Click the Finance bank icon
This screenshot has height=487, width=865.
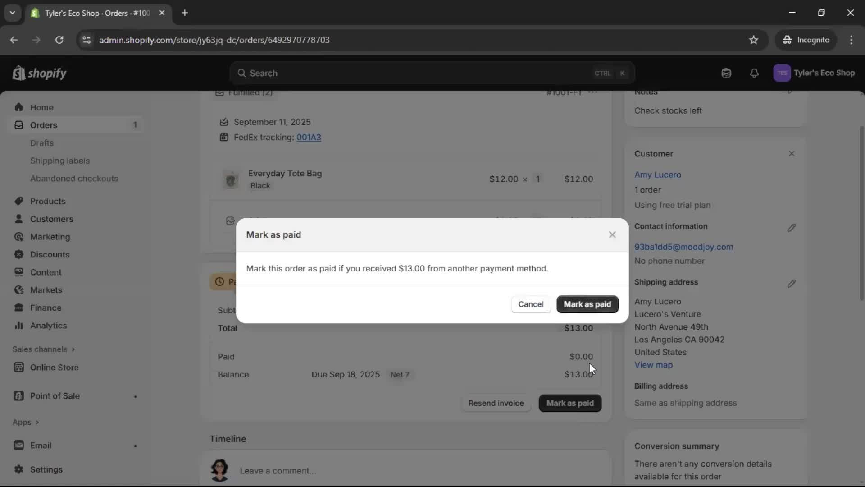coord(18,308)
